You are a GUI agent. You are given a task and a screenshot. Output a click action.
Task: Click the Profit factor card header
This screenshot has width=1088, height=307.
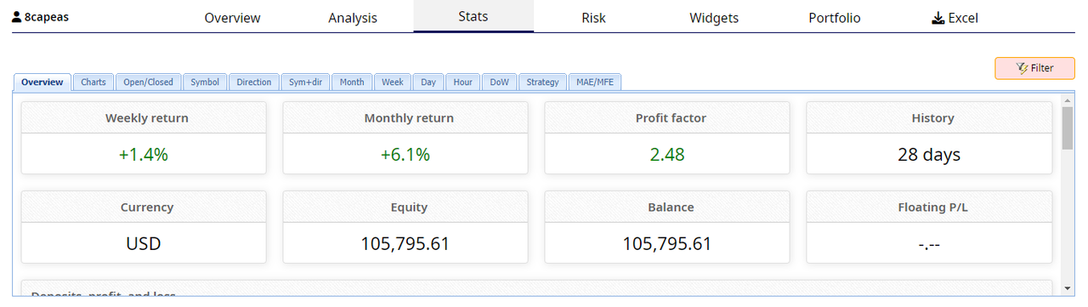click(667, 117)
